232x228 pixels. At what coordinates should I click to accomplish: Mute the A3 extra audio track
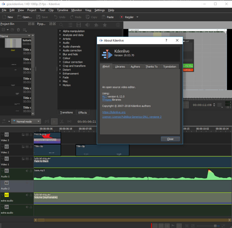(x=27, y=195)
